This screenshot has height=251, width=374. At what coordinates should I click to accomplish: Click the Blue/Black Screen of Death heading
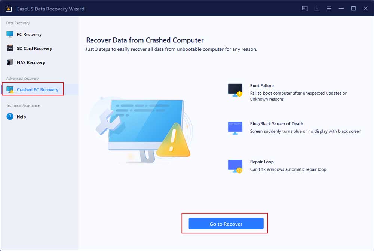click(x=277, y=123)
